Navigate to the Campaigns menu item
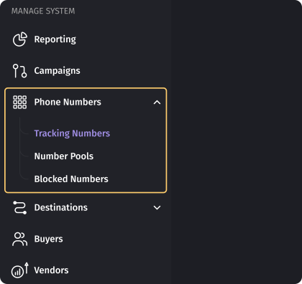302x284 pixels. pyautogui.click(x=57, y=71)
